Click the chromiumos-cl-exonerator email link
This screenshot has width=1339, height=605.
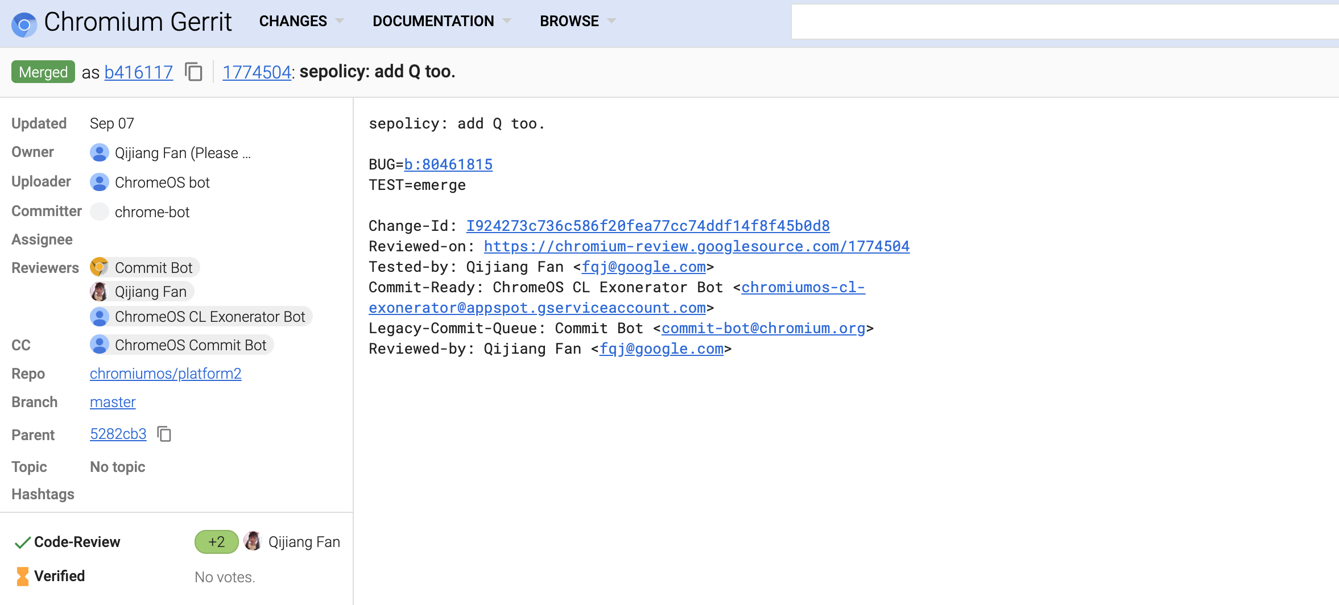(x=617, y=297)
